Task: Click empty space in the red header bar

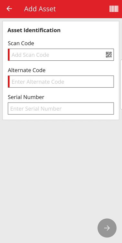Action: click(x=82, y=9)
